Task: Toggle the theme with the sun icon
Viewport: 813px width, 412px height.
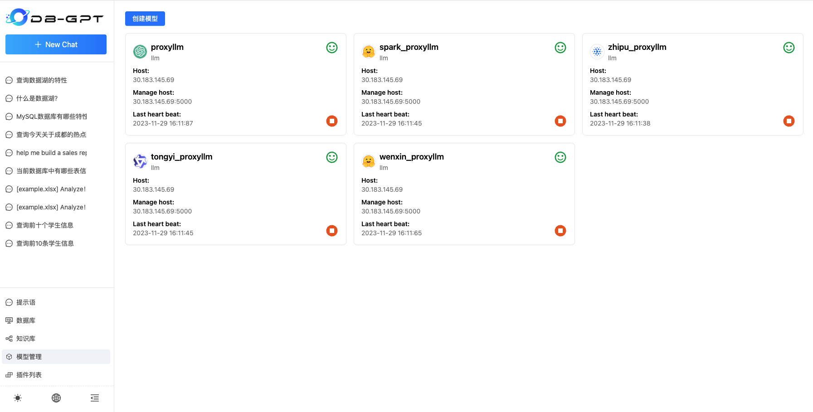Action: coord(17,397)
